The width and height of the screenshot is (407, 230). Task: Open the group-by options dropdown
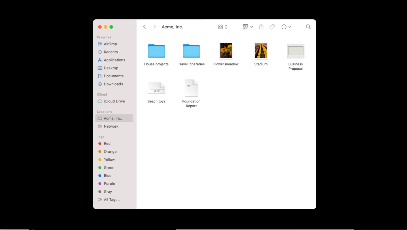pos(248,27)
